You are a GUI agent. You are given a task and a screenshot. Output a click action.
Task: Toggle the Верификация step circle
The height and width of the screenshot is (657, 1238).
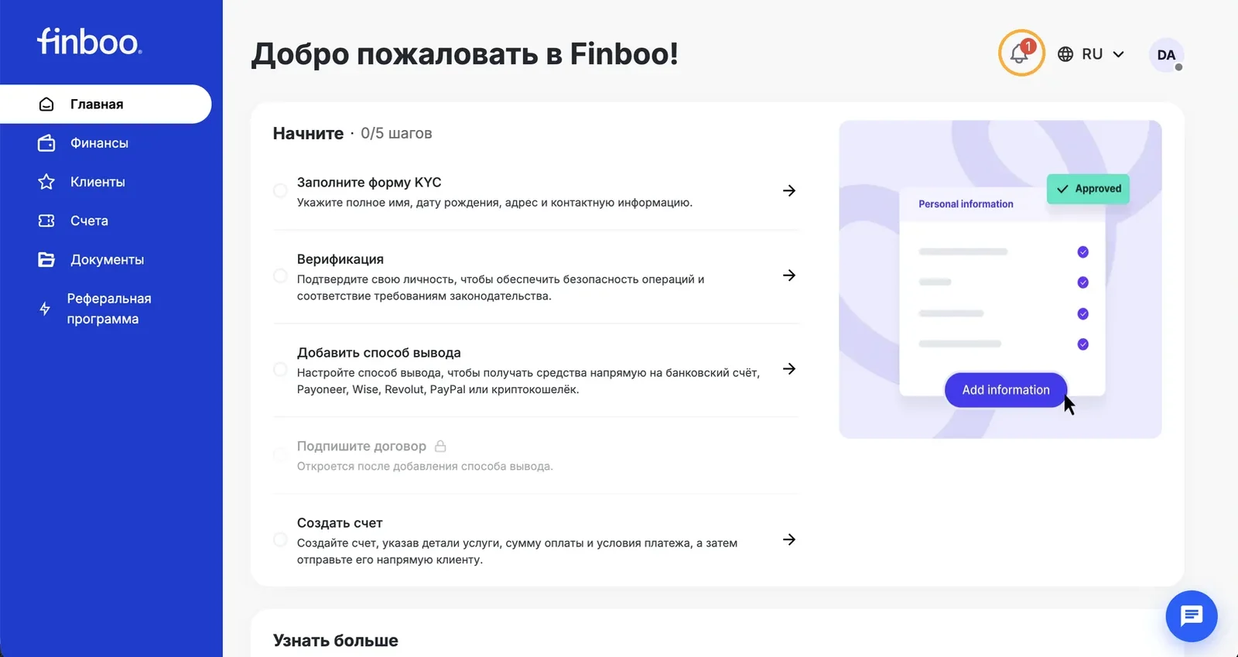click(x=280, y=275)
